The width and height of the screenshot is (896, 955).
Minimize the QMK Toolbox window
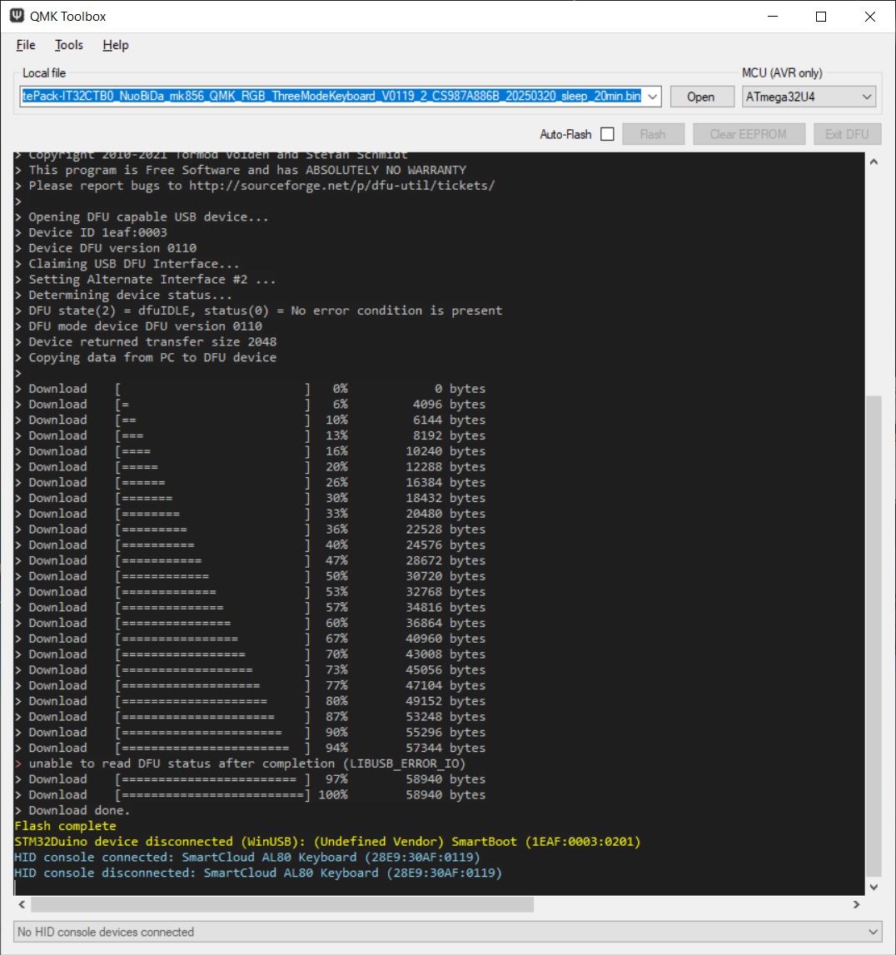[x=773, y=17]
